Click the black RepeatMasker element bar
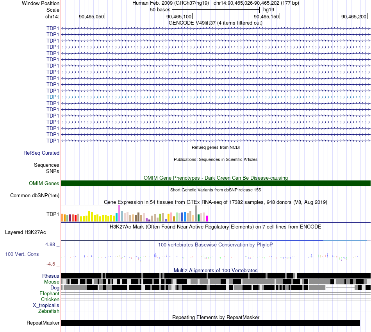The height and width of the screenshot is (332, 371). [x=210, y=323]
